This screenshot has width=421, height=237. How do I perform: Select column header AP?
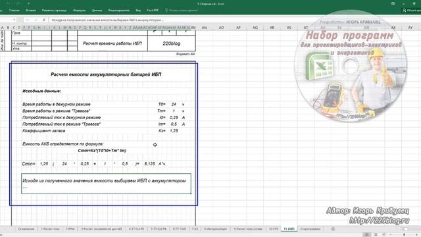tap(238, 28)
